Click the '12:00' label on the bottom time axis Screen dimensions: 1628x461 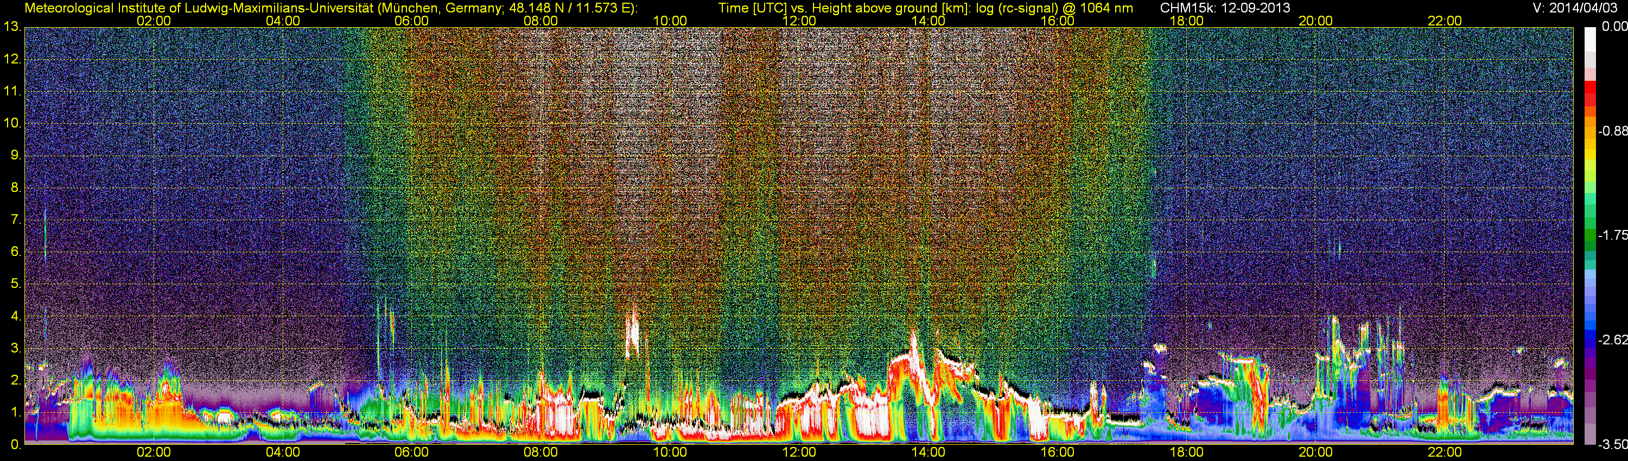[799, 452]
